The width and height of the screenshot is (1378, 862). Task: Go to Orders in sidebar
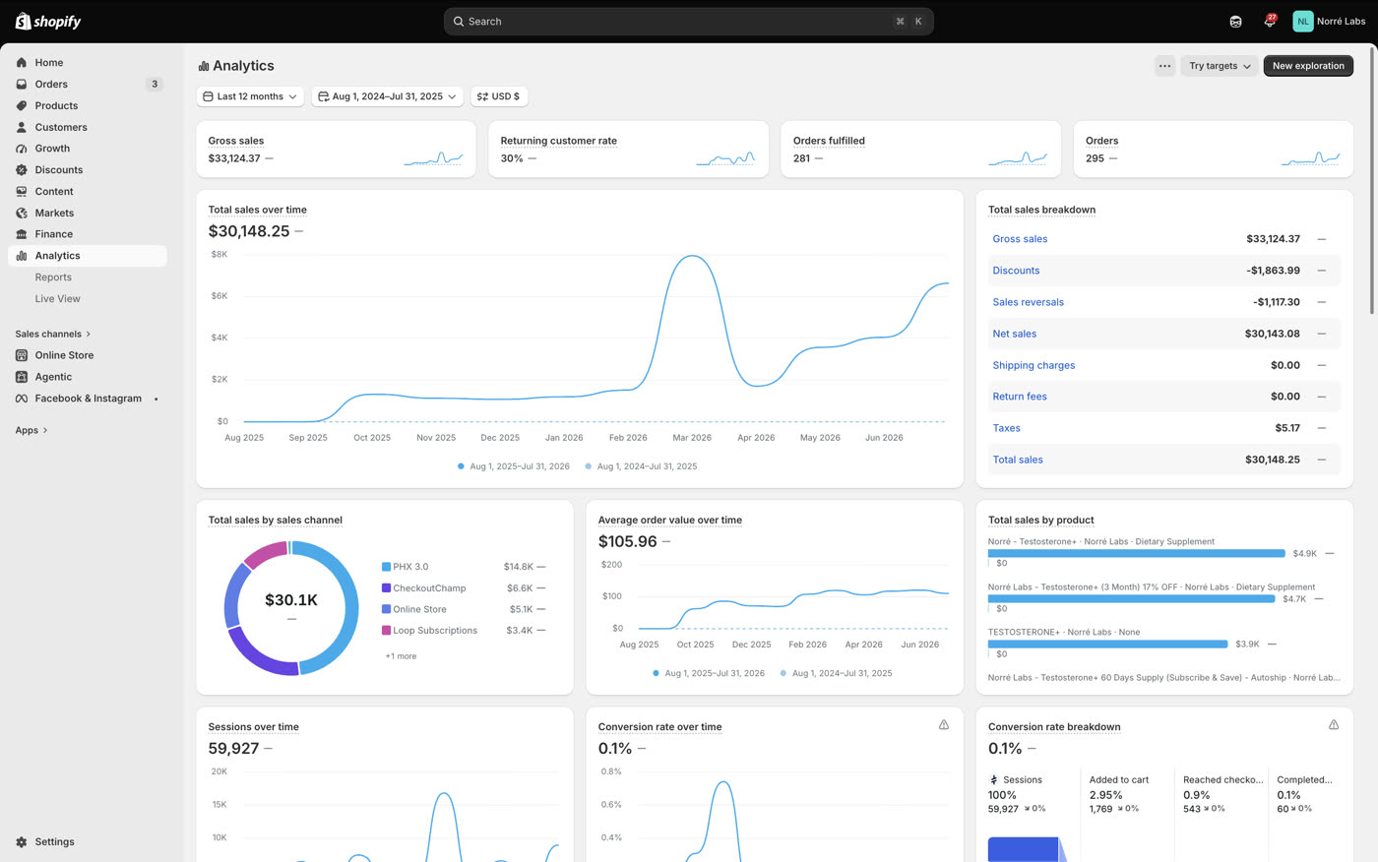click(x=51, y=85)
